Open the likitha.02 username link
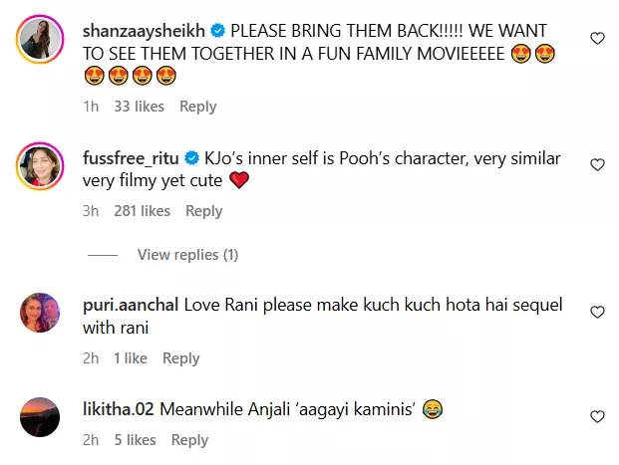 pos(119,410)
